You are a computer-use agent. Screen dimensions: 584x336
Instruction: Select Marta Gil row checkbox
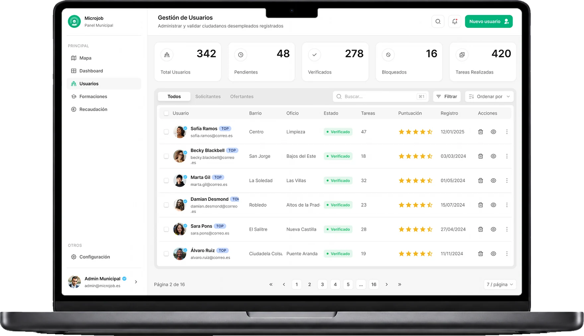166,180
